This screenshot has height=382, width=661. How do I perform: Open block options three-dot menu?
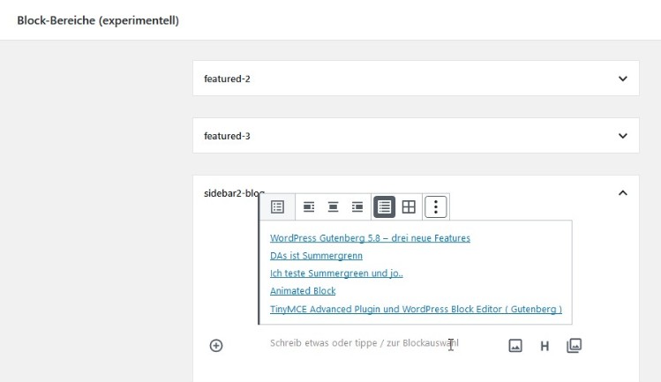437,207
